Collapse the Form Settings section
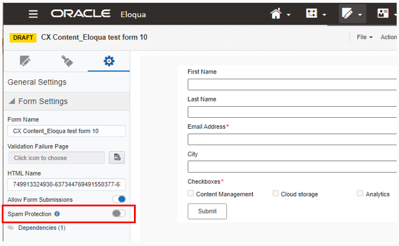399x246 pixels. 12,101
